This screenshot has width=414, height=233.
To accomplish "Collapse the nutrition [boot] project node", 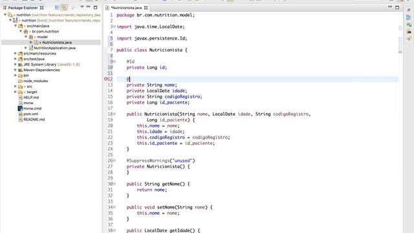I will (10, 20).
